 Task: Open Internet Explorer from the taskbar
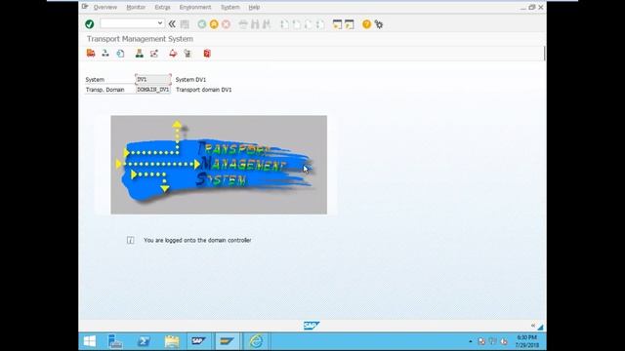tap(256, 341)
